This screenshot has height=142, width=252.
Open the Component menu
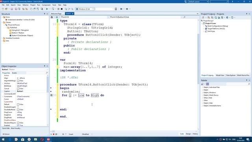tap(46, 5)
